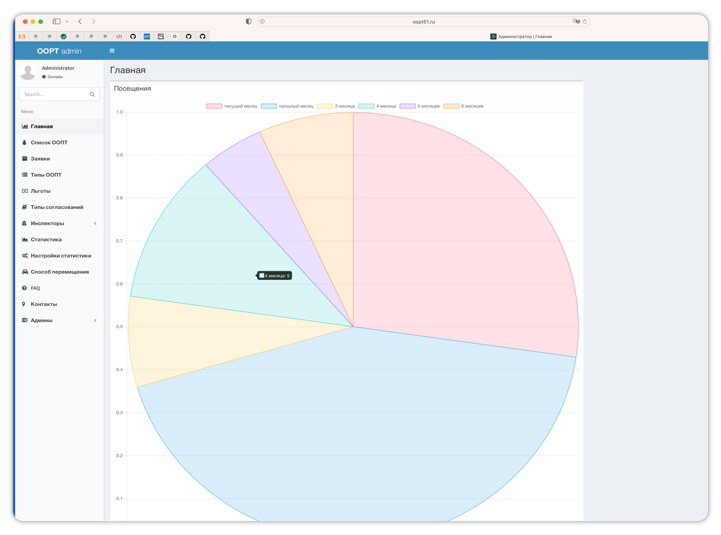Viewport: 721px width, 535px height.
Task: Open the dropdown arrow beside the sidebar button
Action: click(67, 22)
